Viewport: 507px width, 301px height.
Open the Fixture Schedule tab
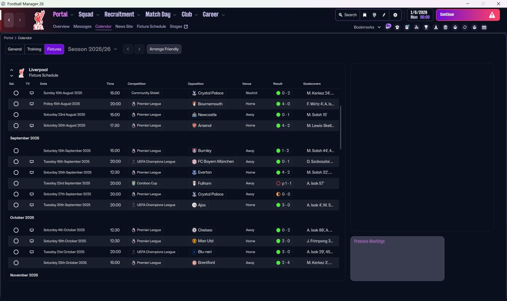[x=151, y=27]
